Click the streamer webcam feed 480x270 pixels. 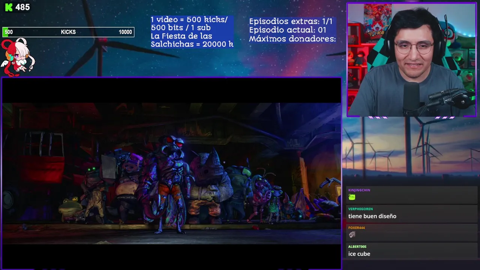tap(412, 60)
